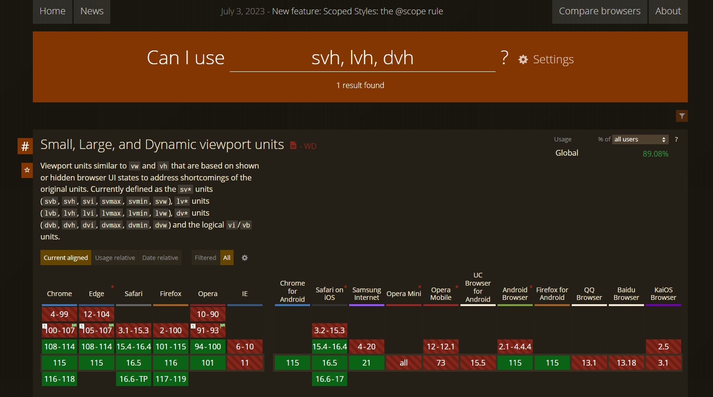Screen dimensions: 713x397
Task: Switch to Usage relative view
Action: point(115,258)
